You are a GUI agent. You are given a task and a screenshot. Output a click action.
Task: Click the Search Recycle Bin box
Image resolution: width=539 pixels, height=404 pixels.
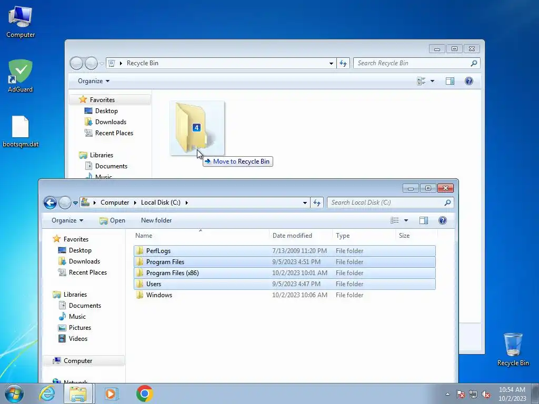[417, 63]
